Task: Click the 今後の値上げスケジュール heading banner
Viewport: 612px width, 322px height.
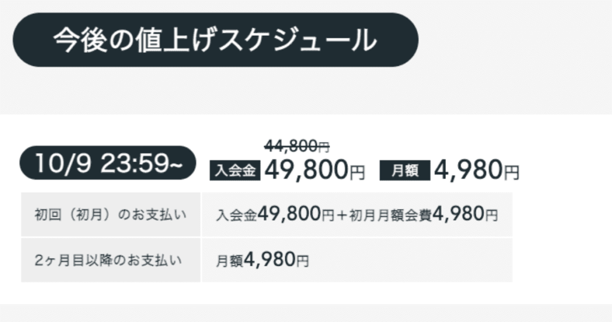Action: [215, 40]
